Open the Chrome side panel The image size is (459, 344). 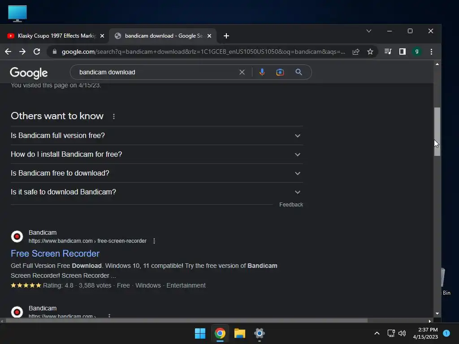[x=402, y=52]
